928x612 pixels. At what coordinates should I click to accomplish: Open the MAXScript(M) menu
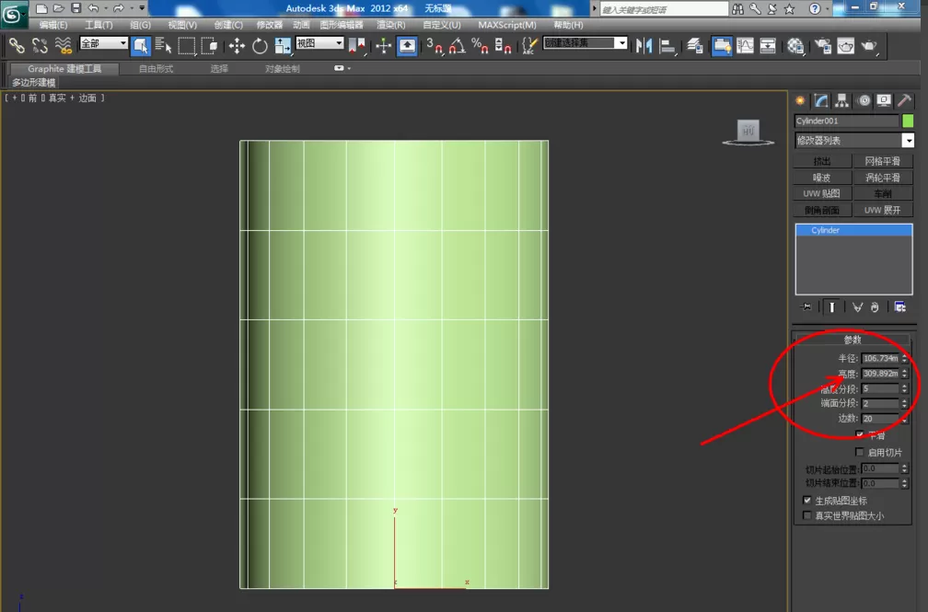tap(507, 25)
